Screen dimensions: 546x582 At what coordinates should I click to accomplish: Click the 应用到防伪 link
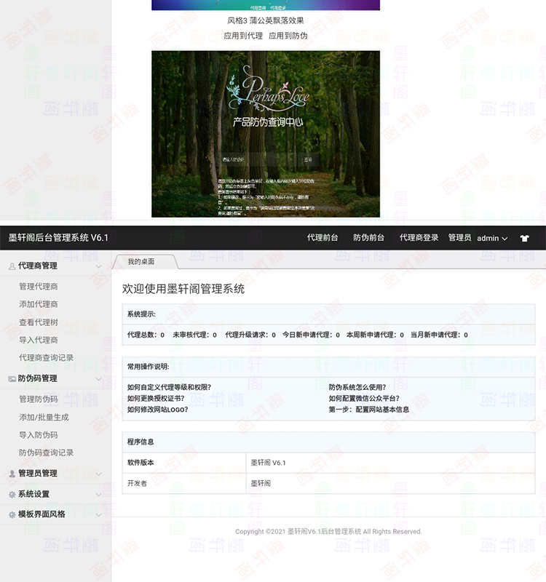pyautogui.click(x=288, y=36)
